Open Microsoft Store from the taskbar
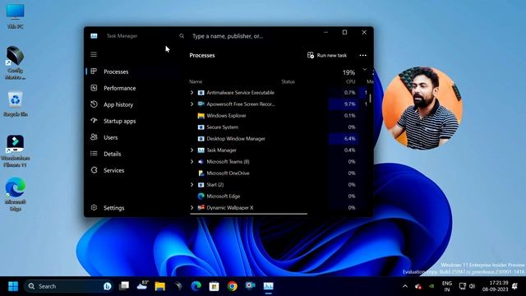 pyautogui.click(x=214, y=286)
